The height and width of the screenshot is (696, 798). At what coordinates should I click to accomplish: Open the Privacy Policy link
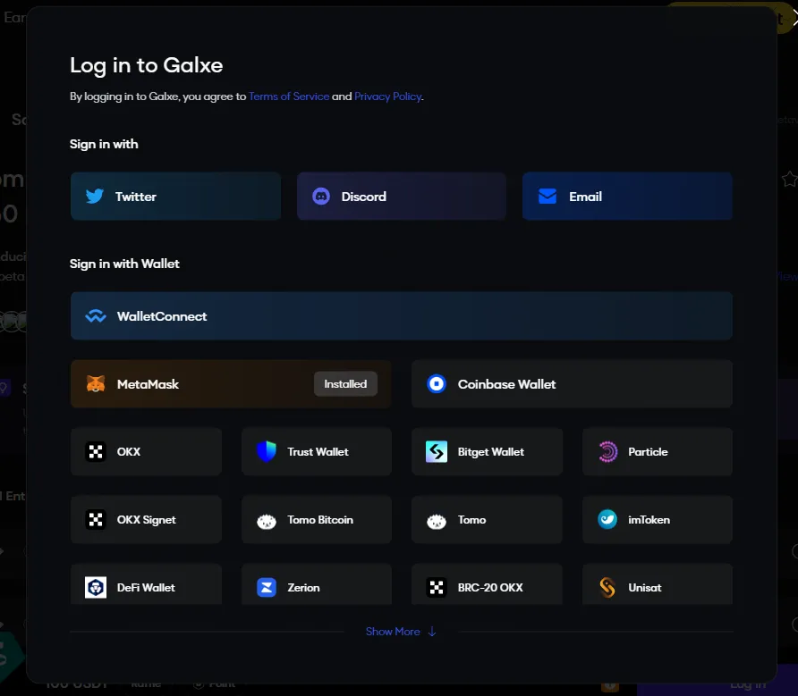pyautogui.click(x=387, y=96)
